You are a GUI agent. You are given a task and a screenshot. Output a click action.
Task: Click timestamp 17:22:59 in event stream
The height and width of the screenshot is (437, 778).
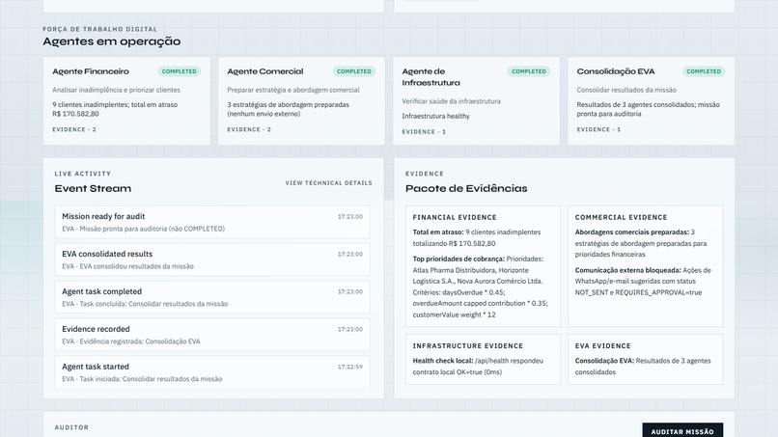coord(349,367)
